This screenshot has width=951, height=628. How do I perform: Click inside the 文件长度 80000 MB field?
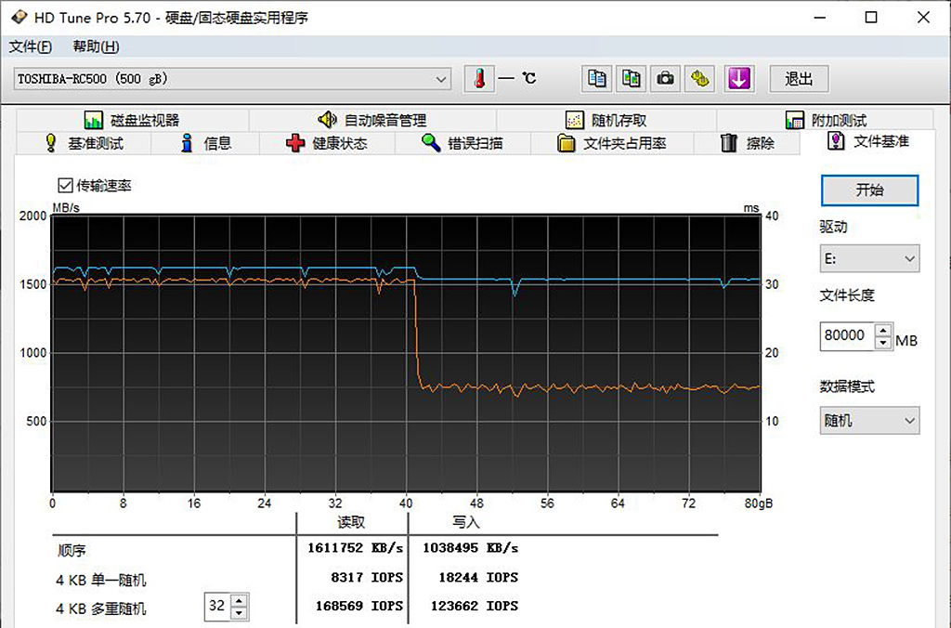(845, 336)
